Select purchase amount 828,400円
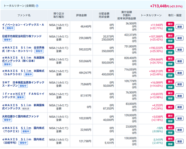 pos(130,58)
